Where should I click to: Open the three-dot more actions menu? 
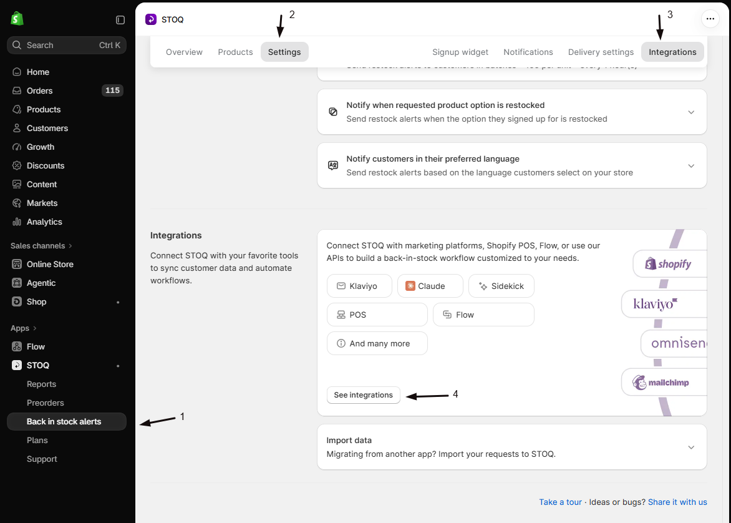click(710, 19)
